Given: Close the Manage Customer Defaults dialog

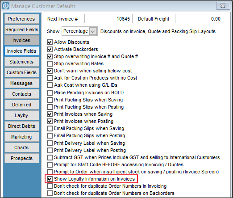Looking at the screenshot, I should (x=223, y=6).
